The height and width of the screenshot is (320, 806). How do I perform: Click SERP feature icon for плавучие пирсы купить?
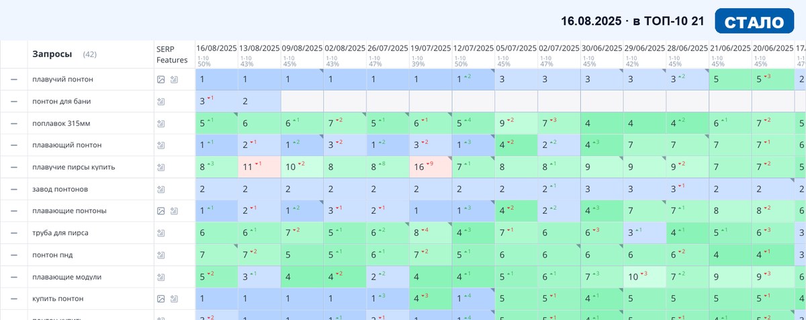pyautogui.click(x=161, y=167)
